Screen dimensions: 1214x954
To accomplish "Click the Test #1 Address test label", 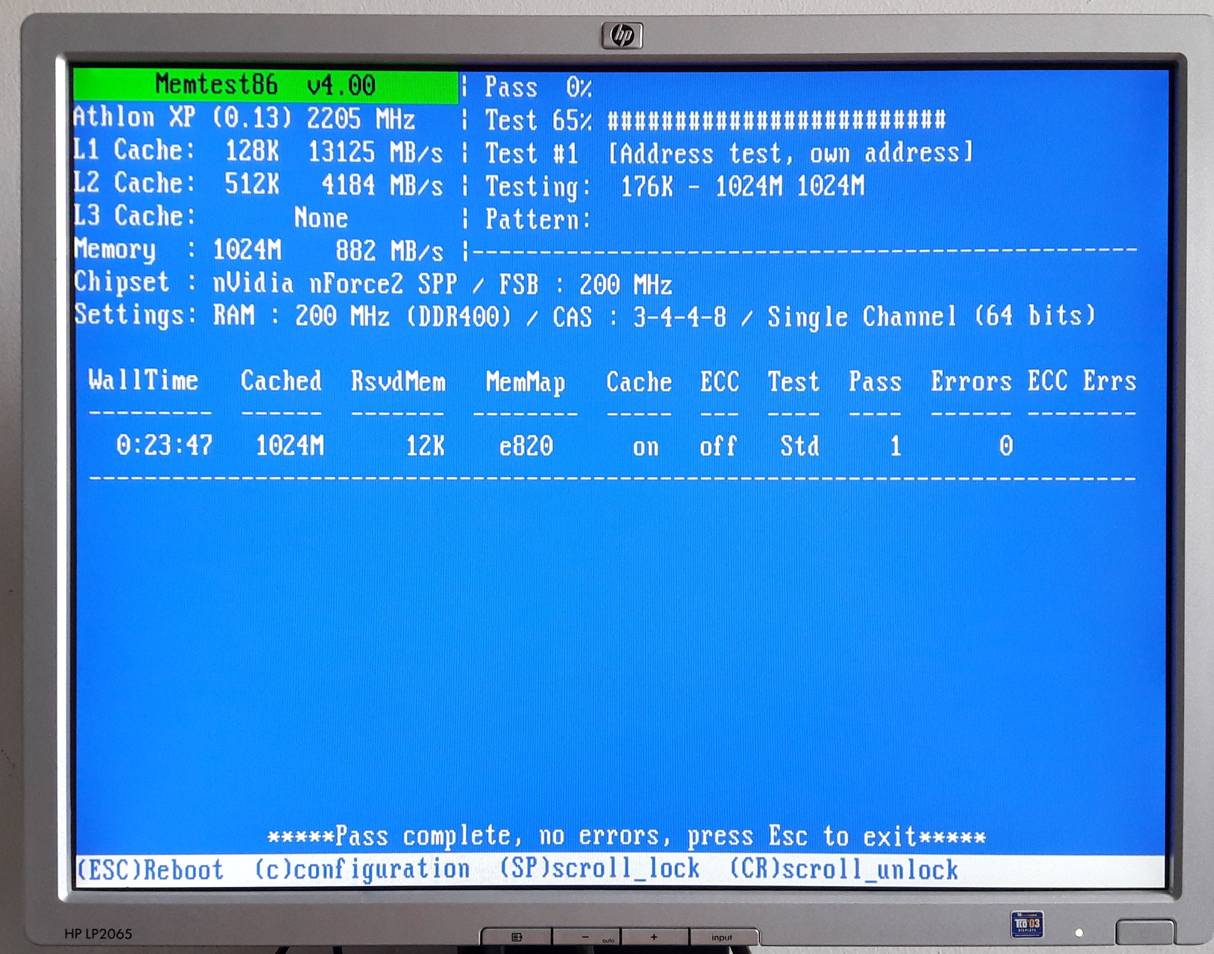I will (x=729, y=153).
